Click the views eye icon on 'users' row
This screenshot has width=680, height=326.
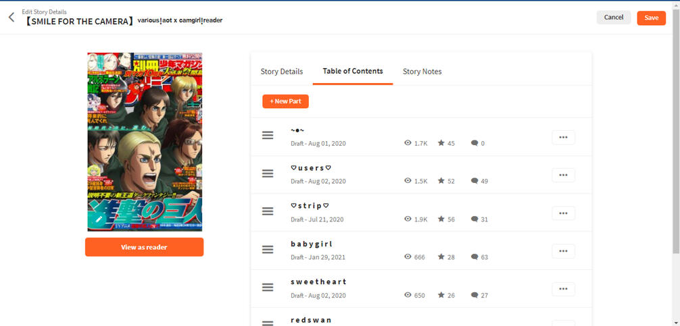[x=408, y=181]
